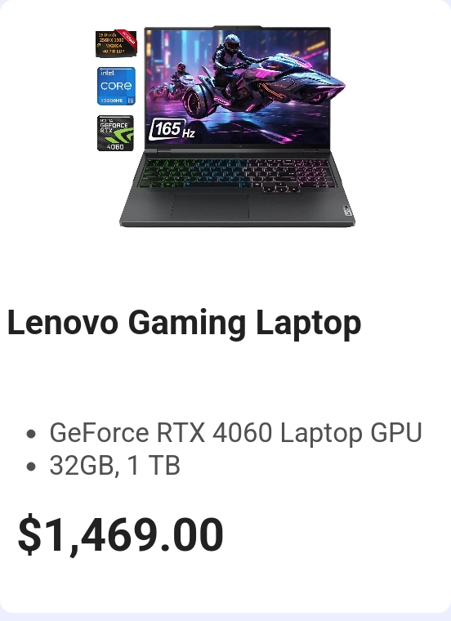Click the 165 Hz refresh rate badge
451x621 pixels.
pos(172,129)
